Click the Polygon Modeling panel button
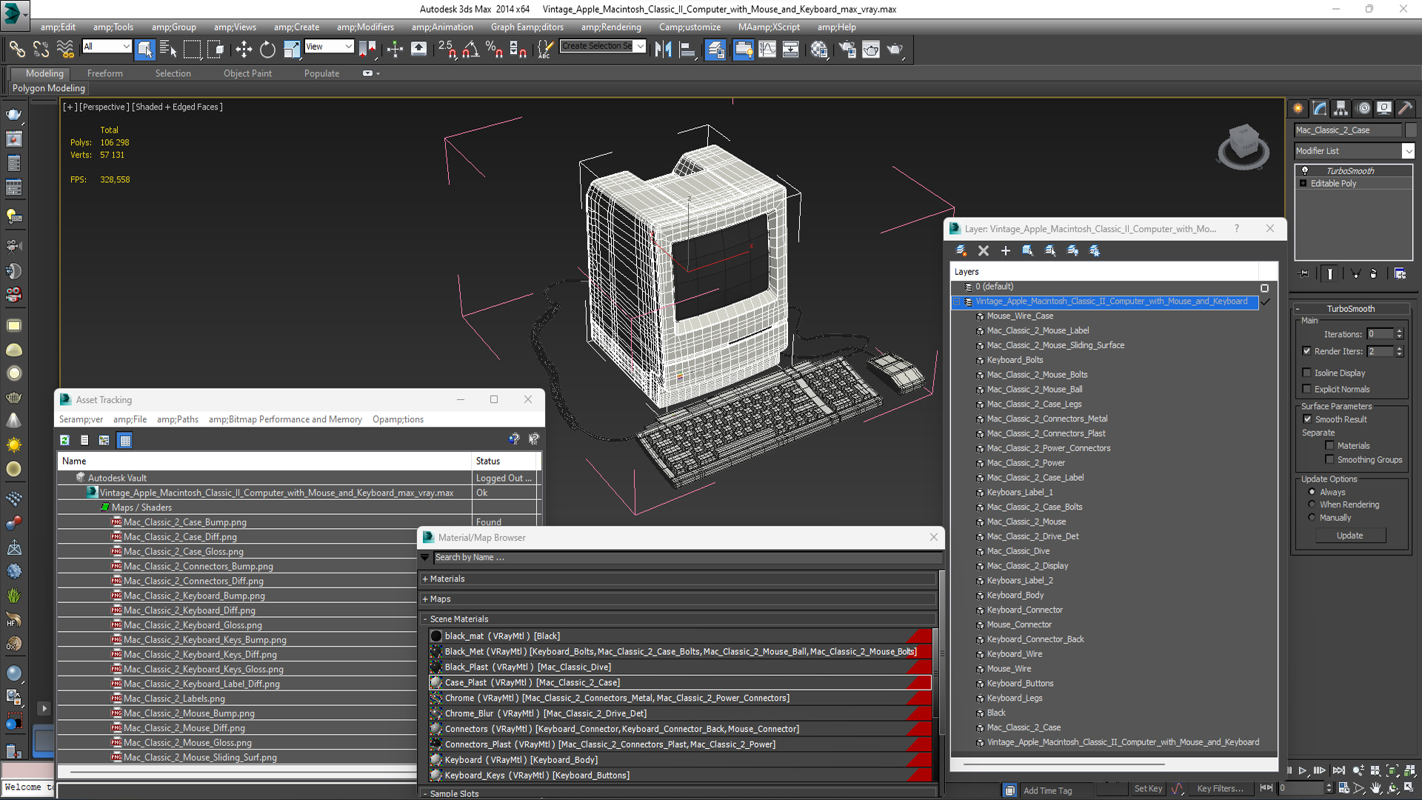1422x800 pixels. (x=49, y=88)
